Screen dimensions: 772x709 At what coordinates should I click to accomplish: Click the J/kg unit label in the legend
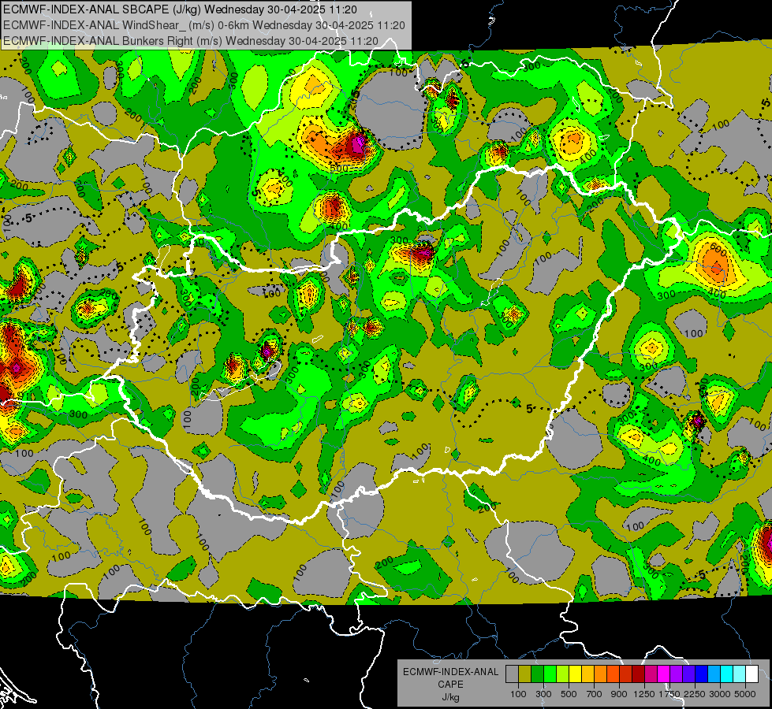pyautogui.click(x=450, y=697)
